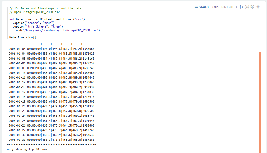The width and height of the screenshot is (267, 153).
Task: Select the output row for 2006-01-26
Action: point(51,125)
